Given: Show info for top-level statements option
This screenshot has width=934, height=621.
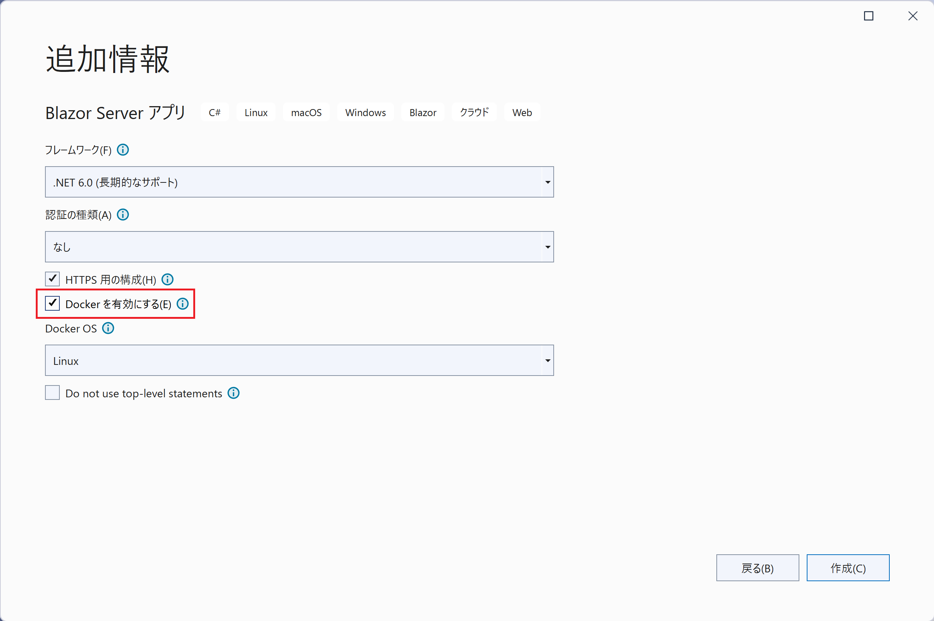Looking at the screenshot, I should 233,393.
